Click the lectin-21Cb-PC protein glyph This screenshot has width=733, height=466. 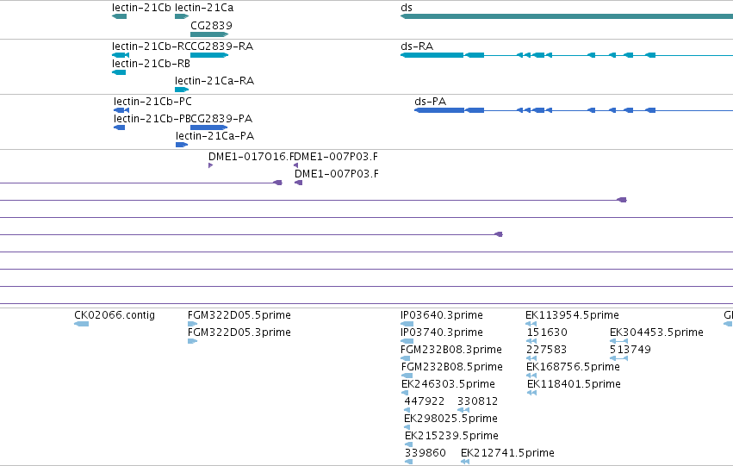pos(121,110)
